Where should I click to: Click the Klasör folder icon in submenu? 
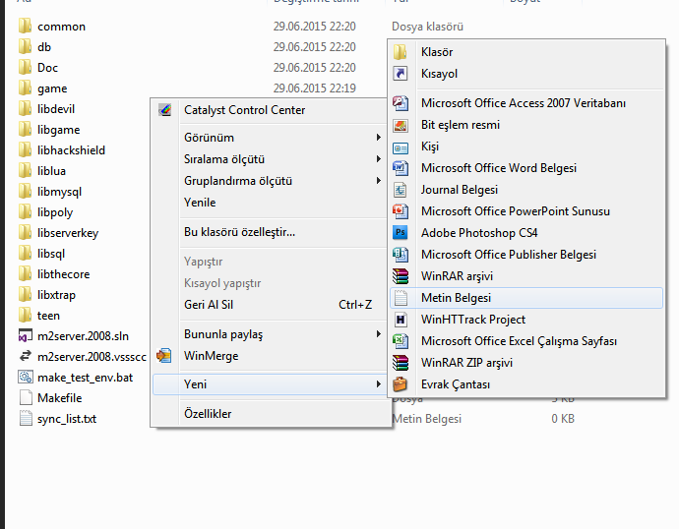[401, 52]
